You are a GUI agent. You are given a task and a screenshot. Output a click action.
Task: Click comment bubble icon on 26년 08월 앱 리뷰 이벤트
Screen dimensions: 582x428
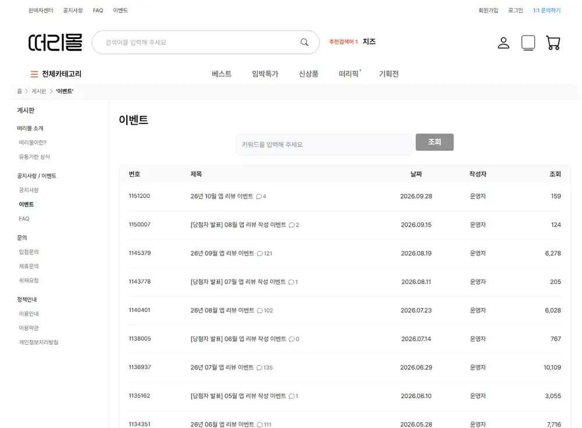pos(260,310)
